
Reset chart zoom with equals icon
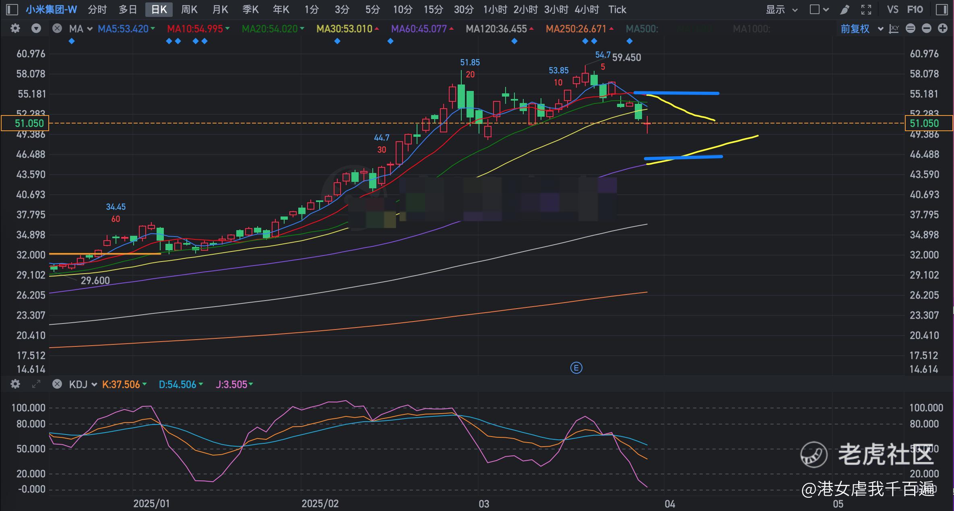click(x=911, y=29)
